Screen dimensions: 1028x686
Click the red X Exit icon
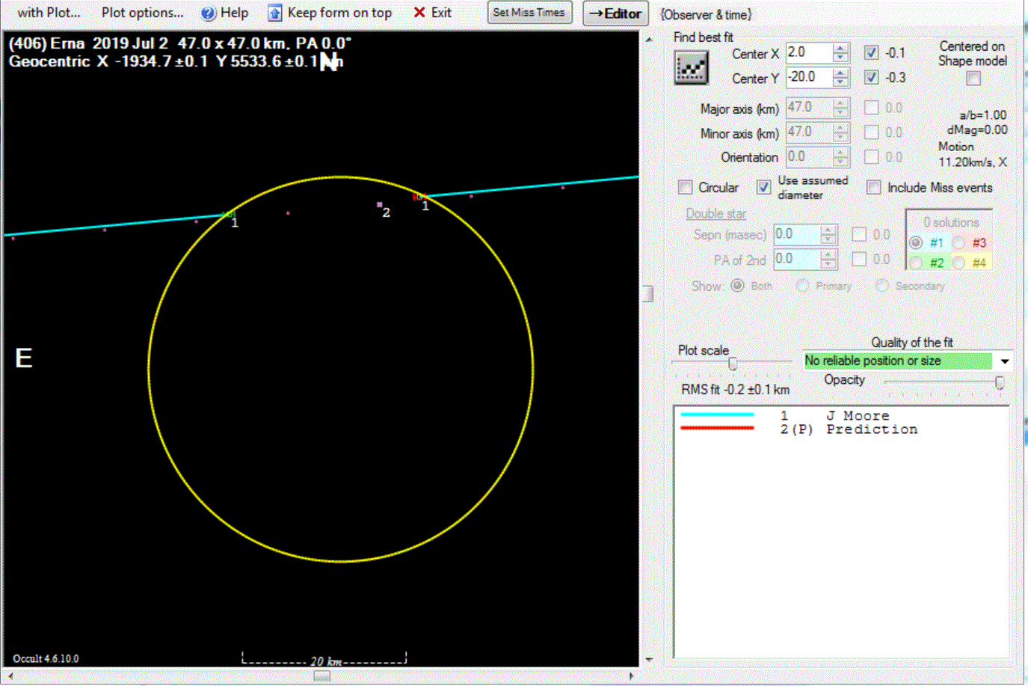[x=419, y=13]
